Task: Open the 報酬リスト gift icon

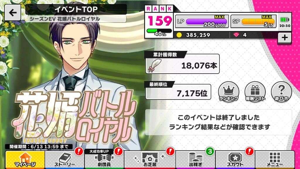Action: (x=255, y=92)
